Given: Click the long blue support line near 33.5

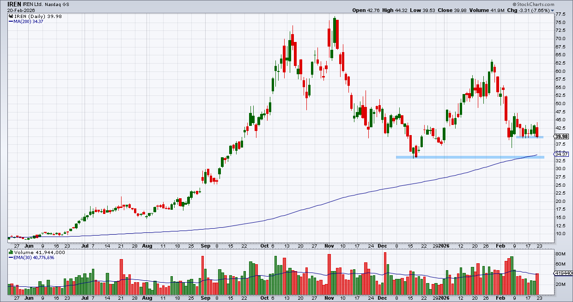Looking at the screenshot, I should [470, 157].
